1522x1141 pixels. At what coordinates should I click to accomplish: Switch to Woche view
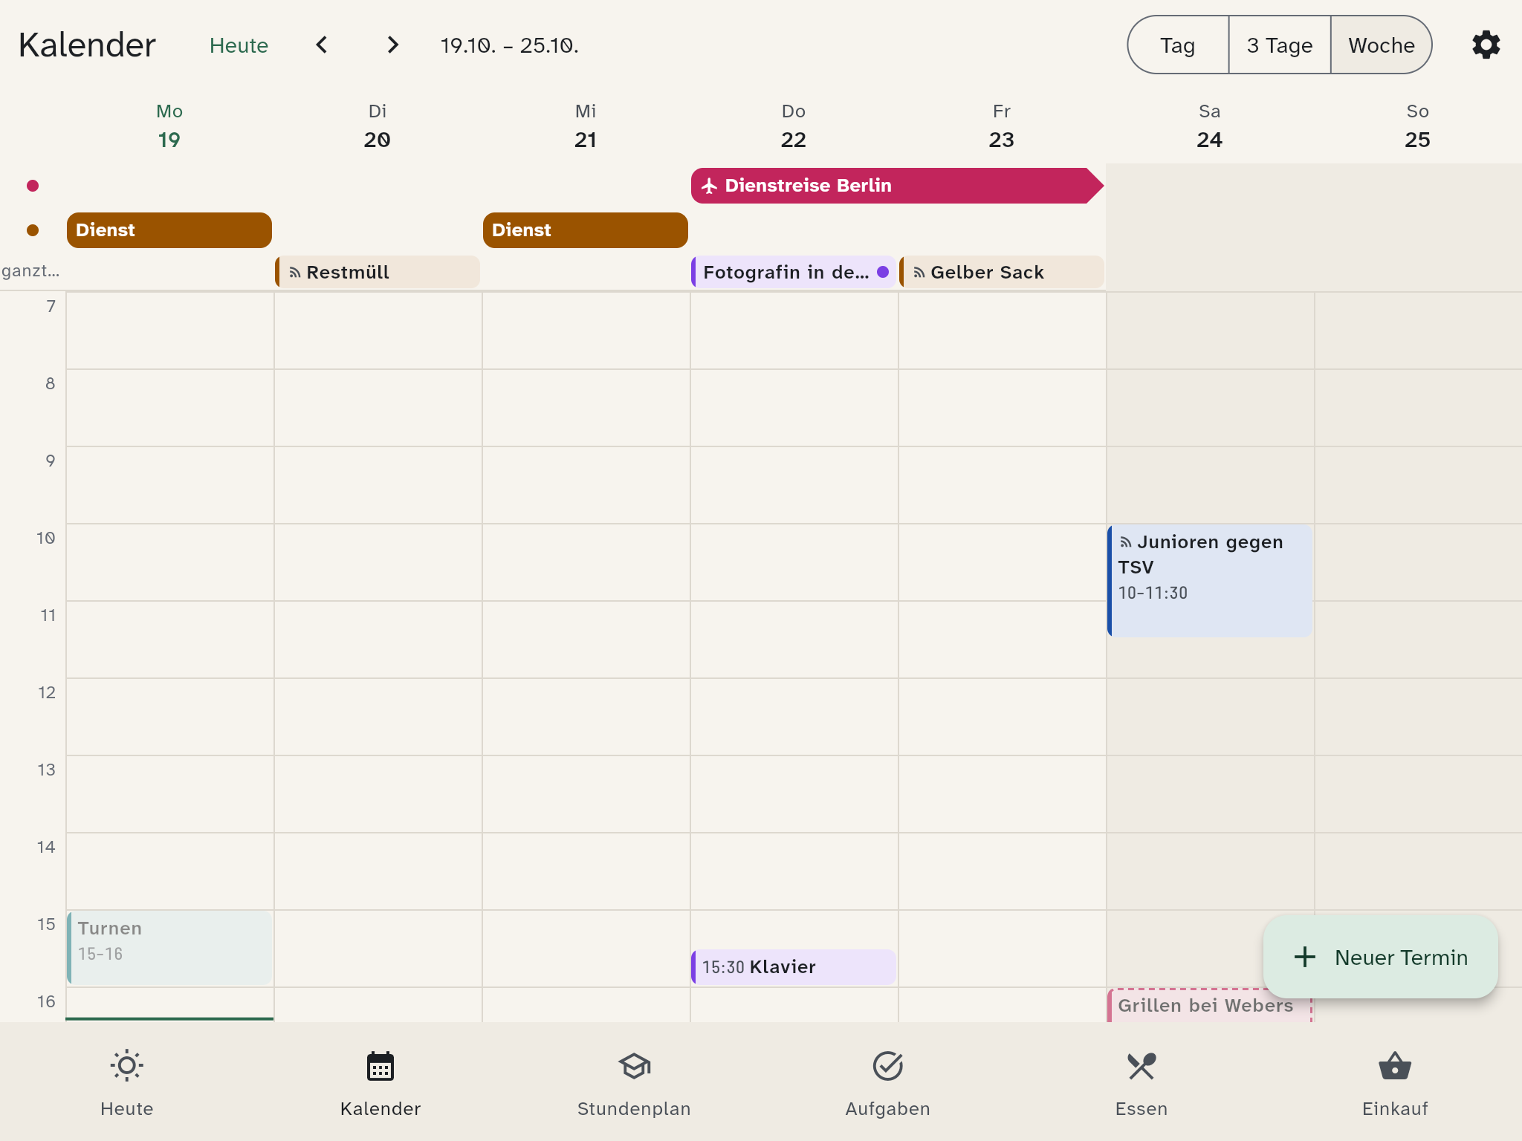click(x=1382, y=45)
